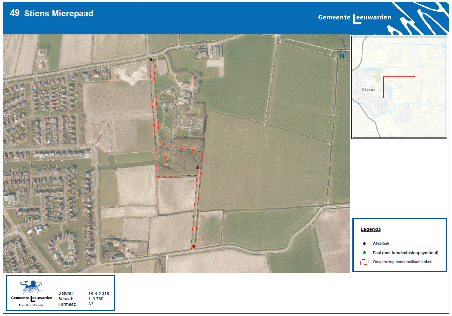Click the southernmost Afvalbak marker on the map
This screenshot has height=316, width=452.
[194, 246]
